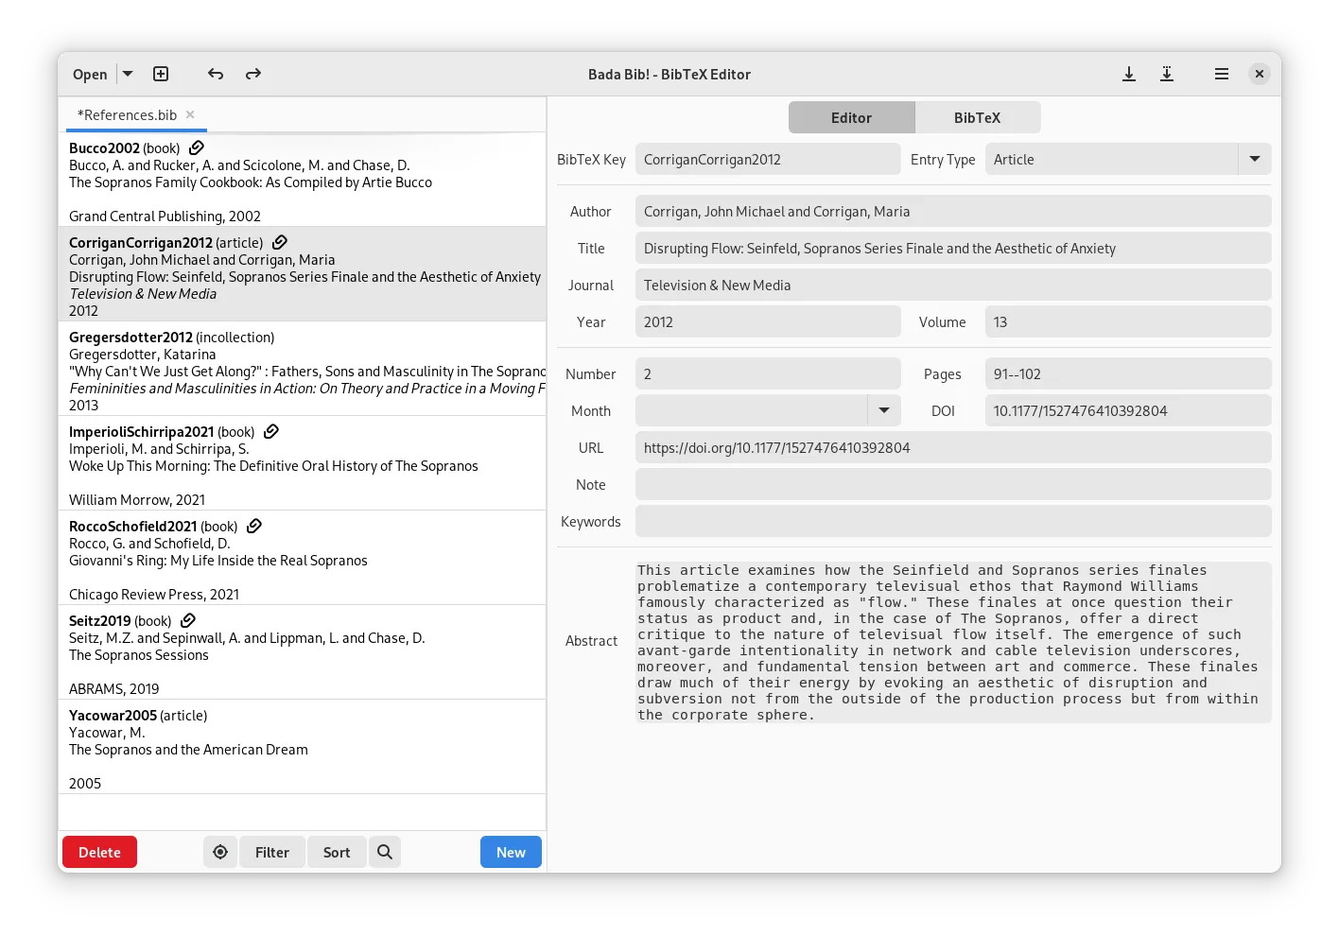Expand the Month dropdown arrow

point(884,410)
